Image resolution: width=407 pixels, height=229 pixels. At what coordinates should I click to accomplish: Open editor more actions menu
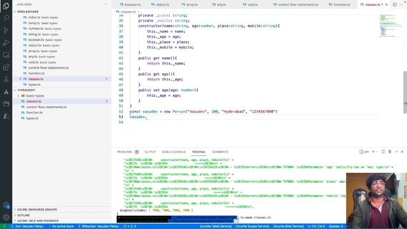coord(401,4)
